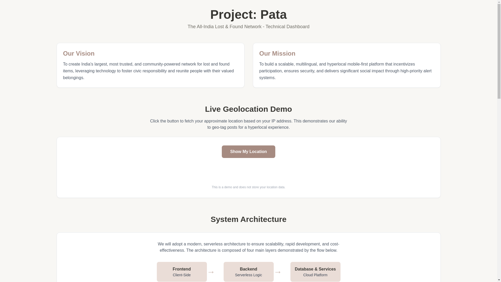
Task: Click the Our Vision heading
Action: click(79, 53)
